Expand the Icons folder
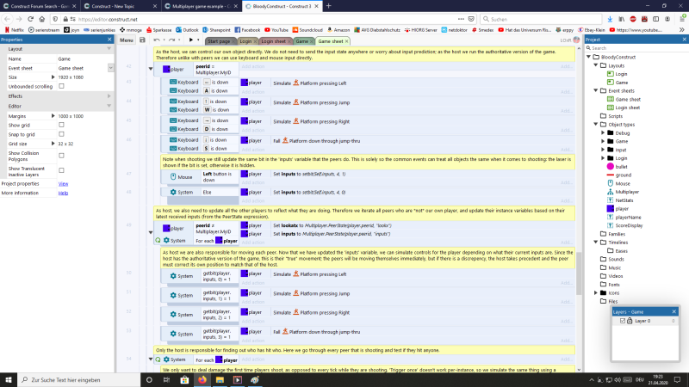Image resolution: width=689 pixels, height=387 pixels. 596,292
